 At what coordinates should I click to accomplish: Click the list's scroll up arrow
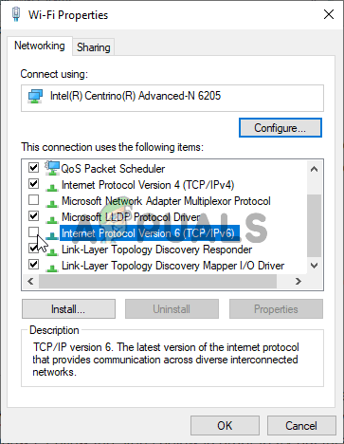click(314, 169)
